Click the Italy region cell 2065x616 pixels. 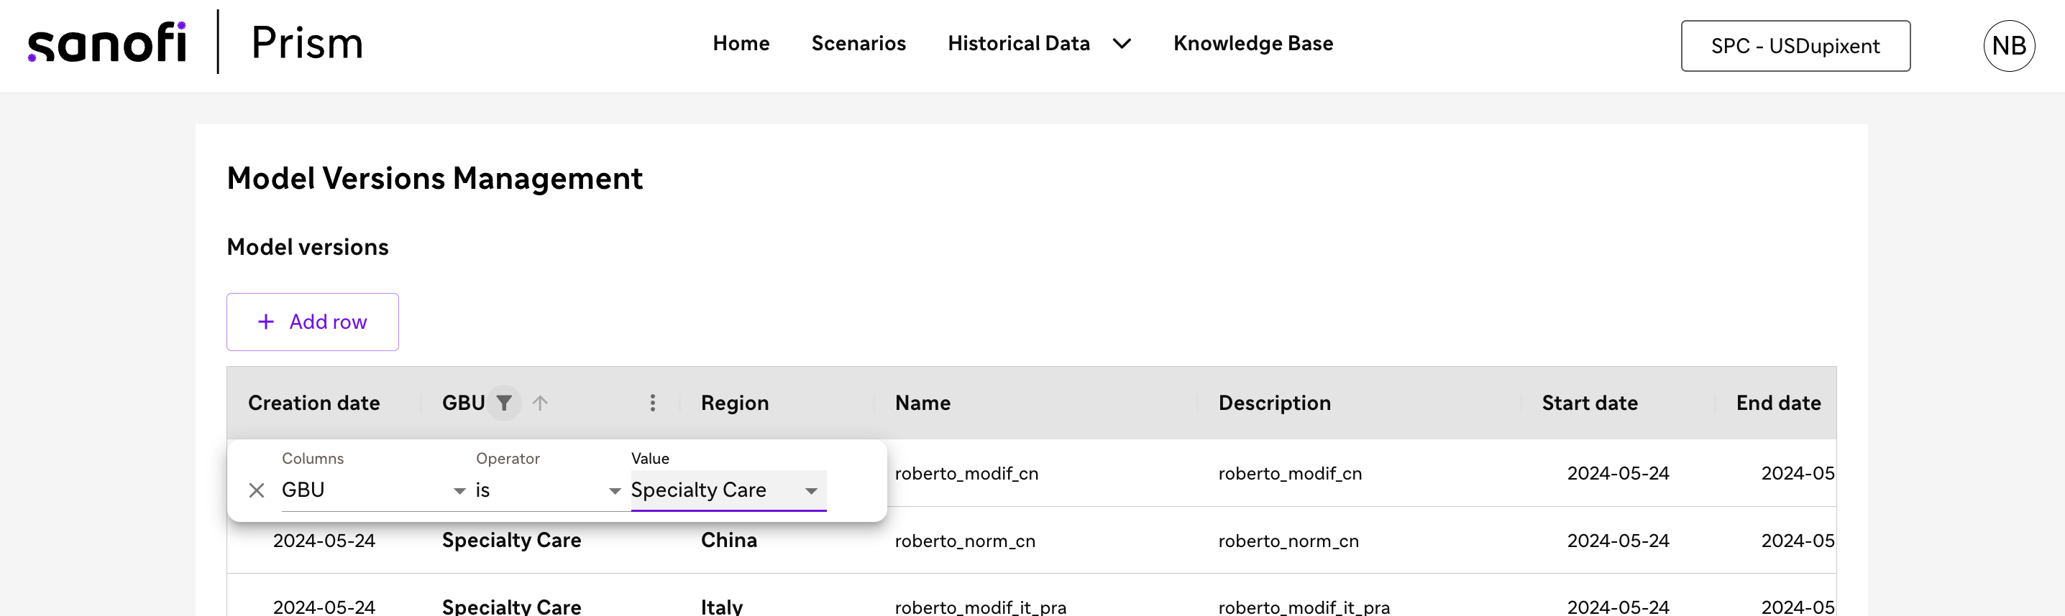point(721,607)
